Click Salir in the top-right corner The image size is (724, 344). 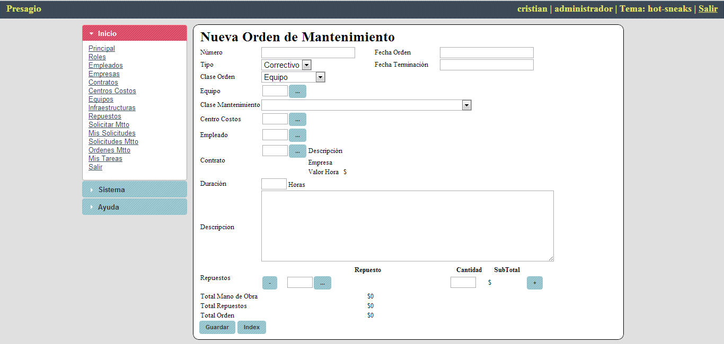(708, 8)
